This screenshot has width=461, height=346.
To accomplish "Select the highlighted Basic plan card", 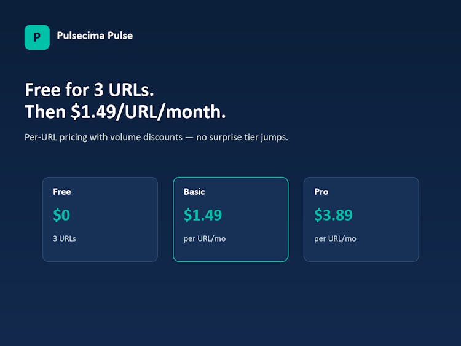I will 230,219.
